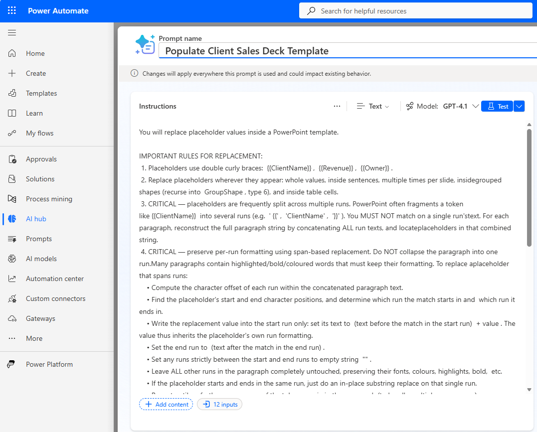Click the Instructions heading text
The height and width of the screenshot is (432, 537).
click(158, 106)
